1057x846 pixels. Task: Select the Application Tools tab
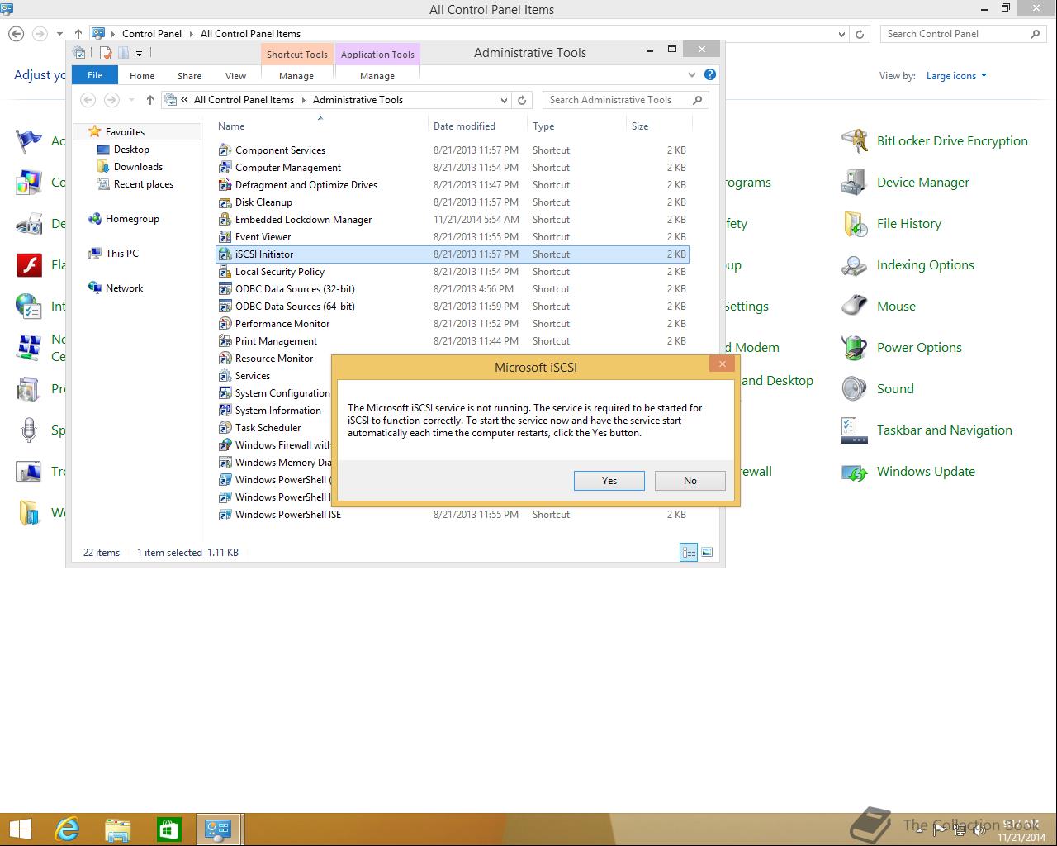click(x=377, y=55)
